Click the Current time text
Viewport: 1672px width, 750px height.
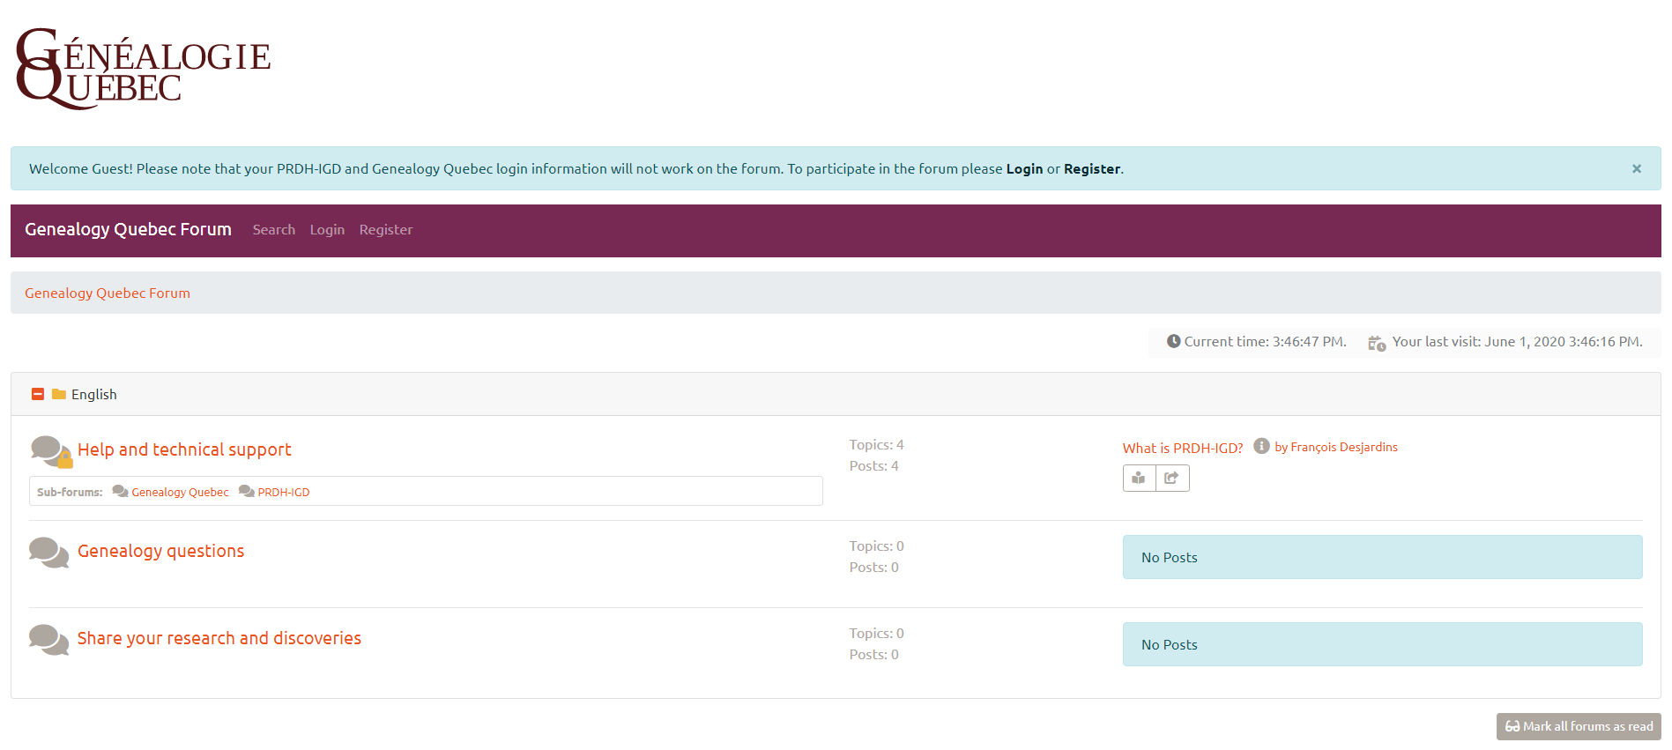[1265, 342]
